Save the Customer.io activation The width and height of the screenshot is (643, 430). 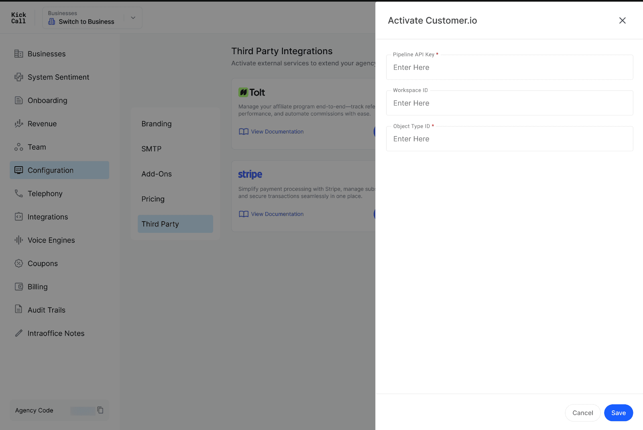click(x=619, y=413)
